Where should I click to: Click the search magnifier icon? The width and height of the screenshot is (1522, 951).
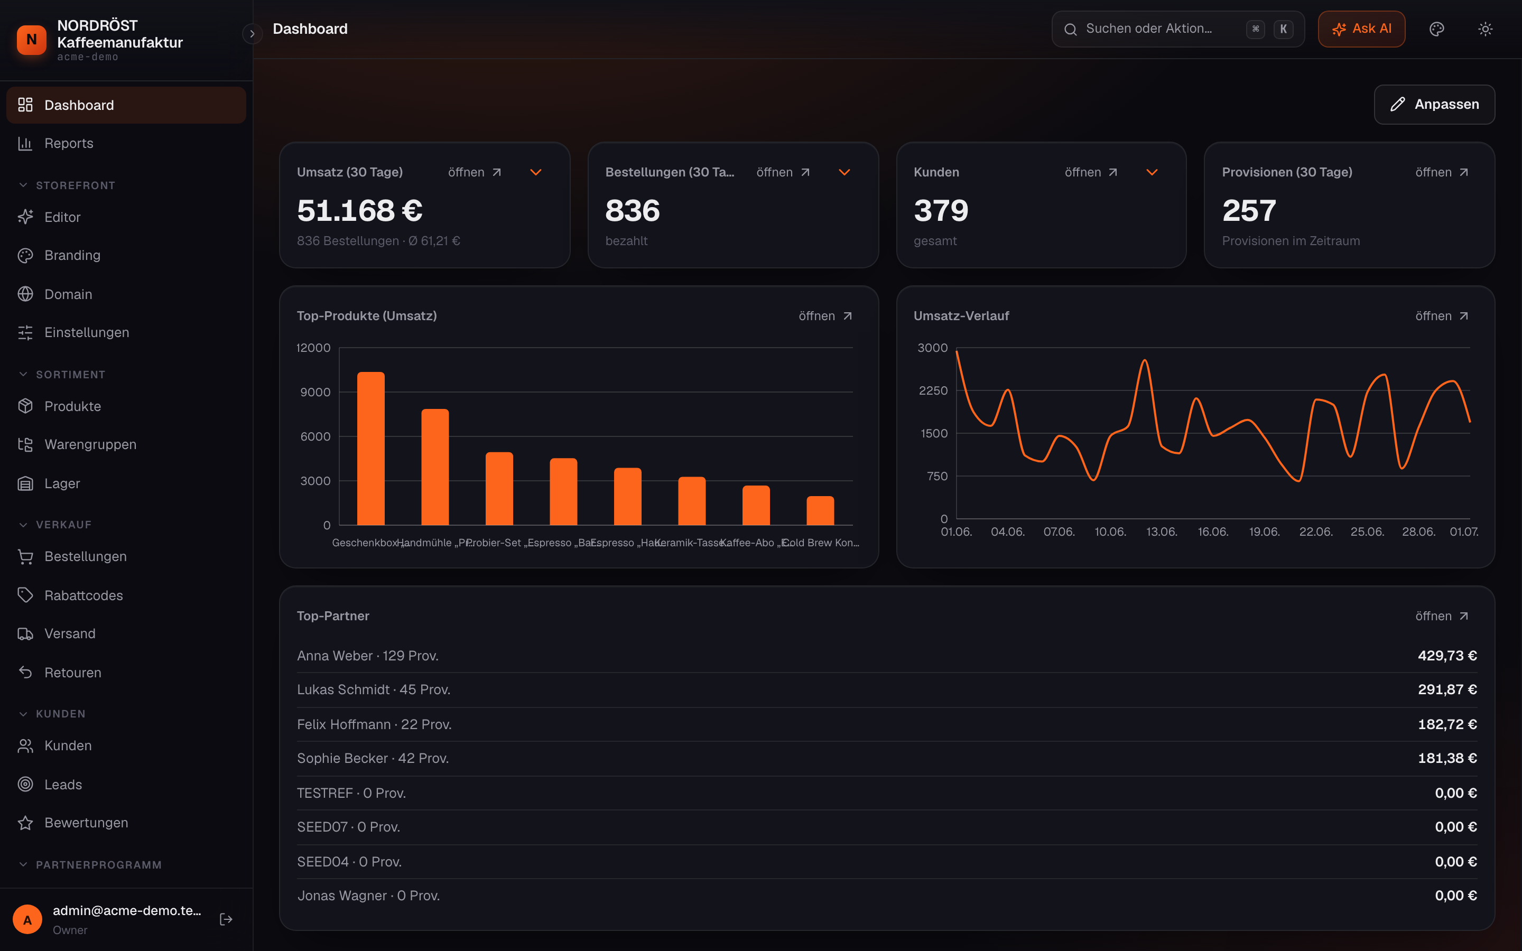pyautogui.click(x=1071, y=29)
